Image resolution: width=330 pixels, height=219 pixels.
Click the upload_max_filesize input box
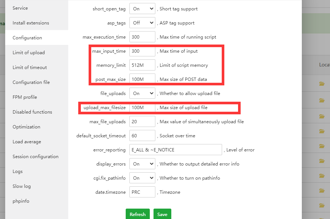tap(142, 108)
